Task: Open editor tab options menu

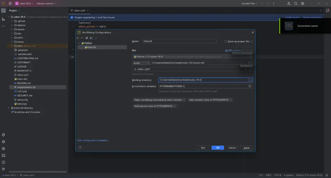Action: click(320, 11)
